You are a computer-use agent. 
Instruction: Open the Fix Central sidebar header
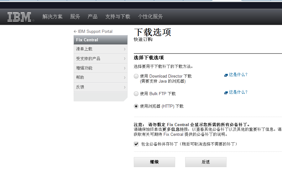pyautogui.click(x=101, y=40)
